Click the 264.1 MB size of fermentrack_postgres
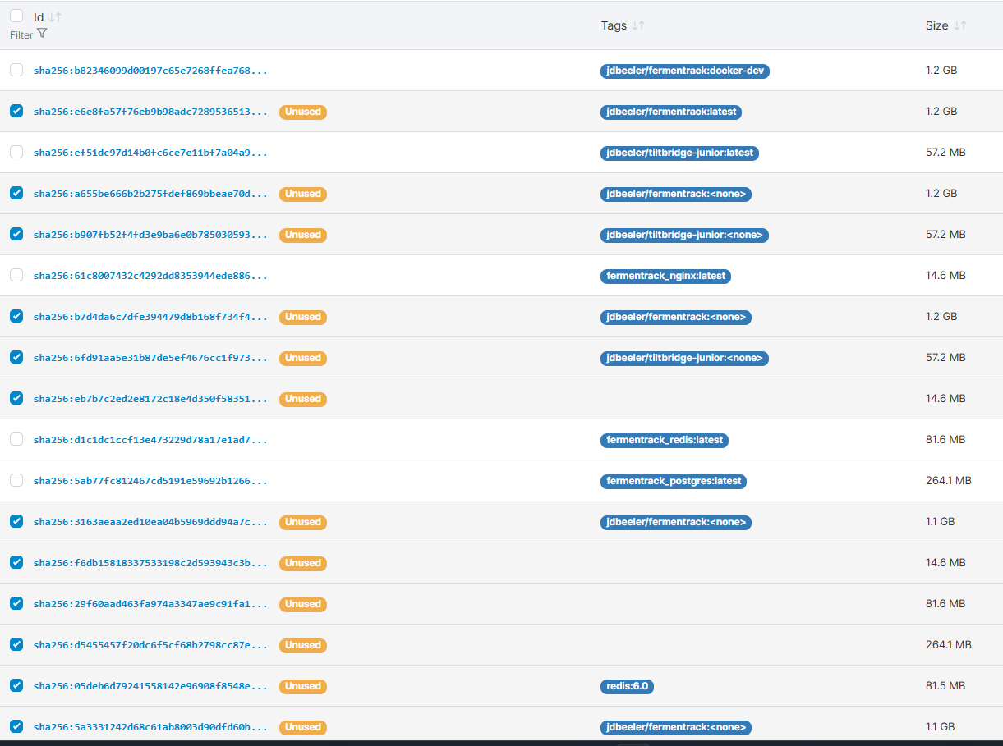Screen dimensions: 1003x746 point(949,481)
